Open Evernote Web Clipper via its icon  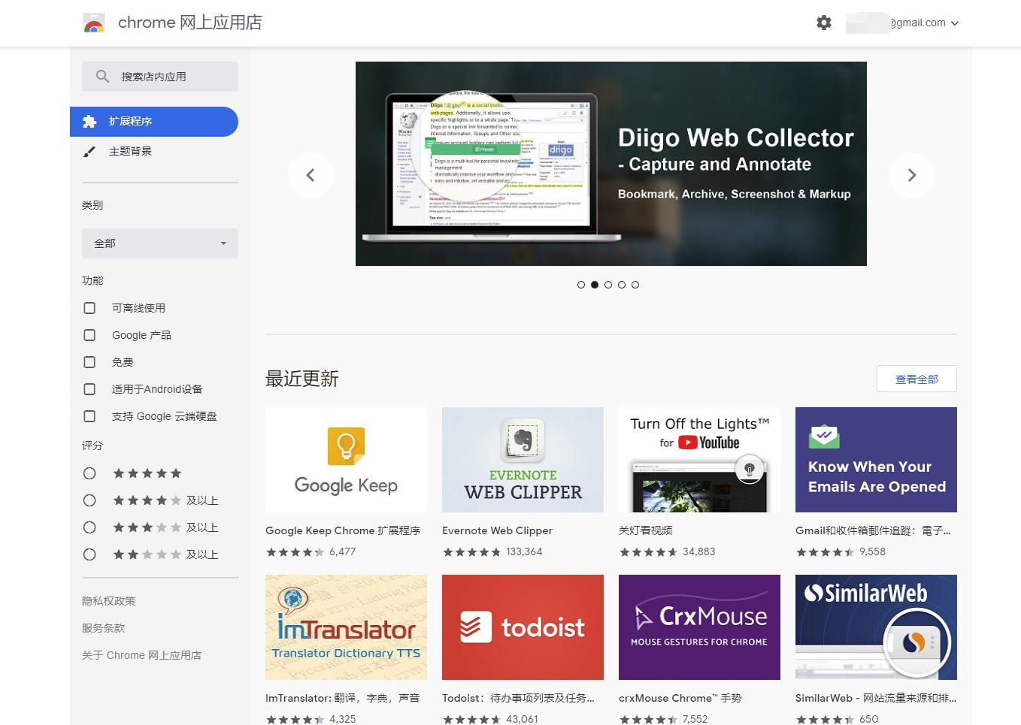click(522, 459)
